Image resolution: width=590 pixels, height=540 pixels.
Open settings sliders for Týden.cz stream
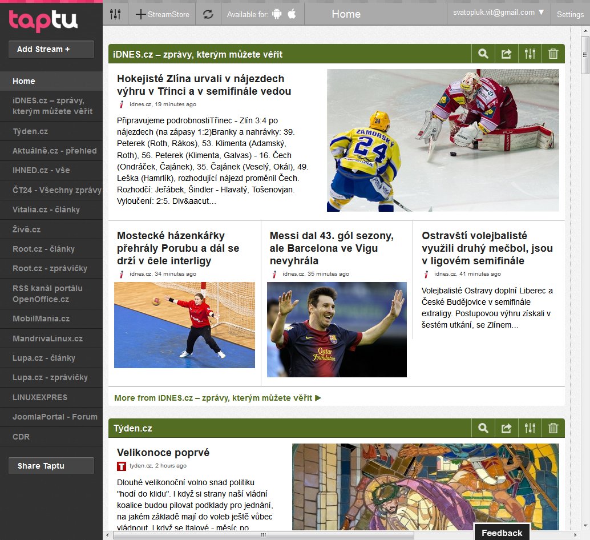pyautogui.click(x=530, y=428)
